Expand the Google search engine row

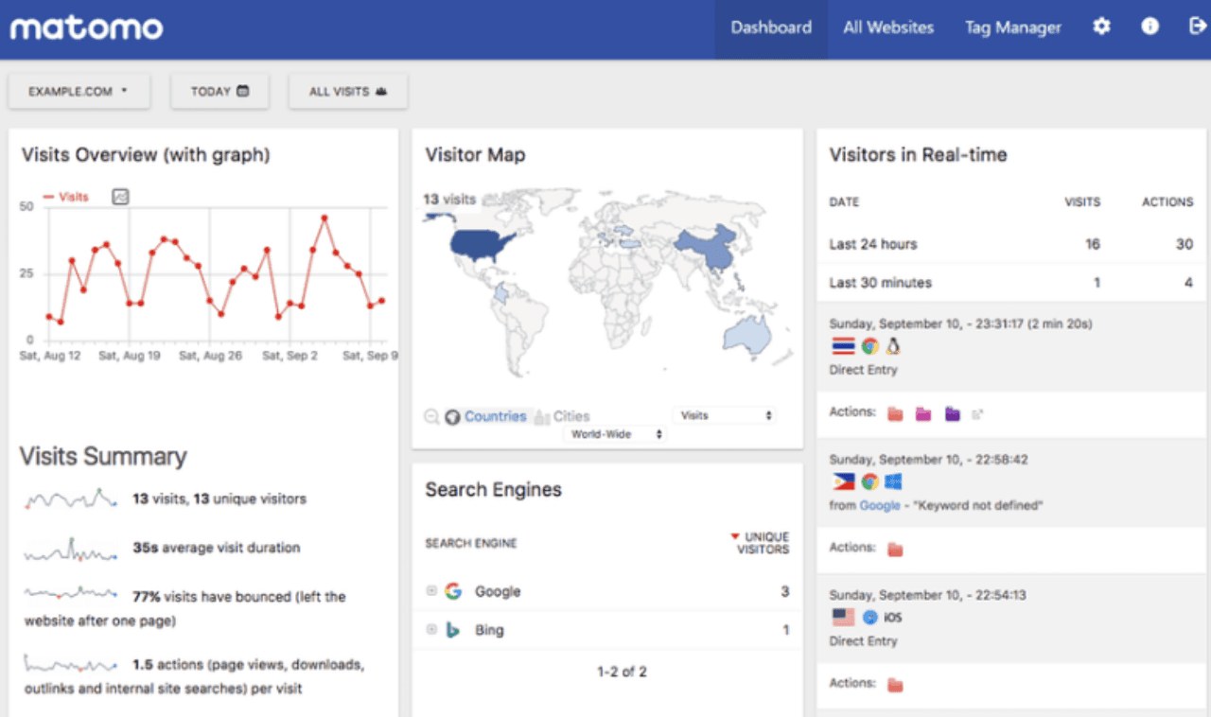click(431, 591)
